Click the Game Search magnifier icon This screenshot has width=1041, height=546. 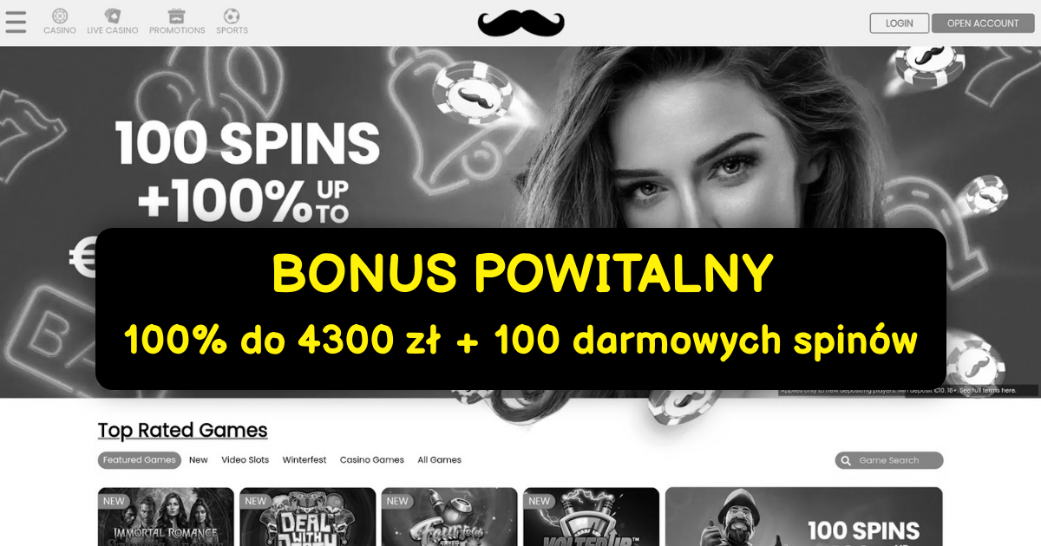[x=846, y=461]
